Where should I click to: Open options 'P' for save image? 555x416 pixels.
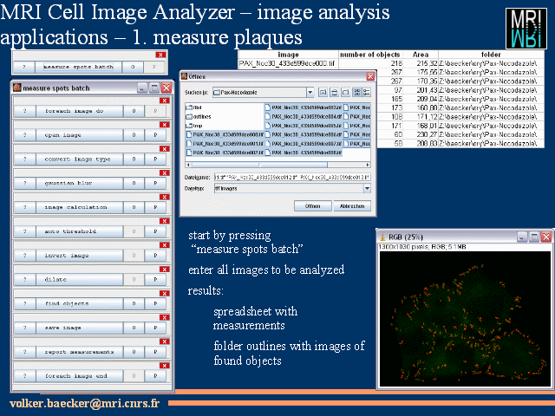(x=155, y=328)
